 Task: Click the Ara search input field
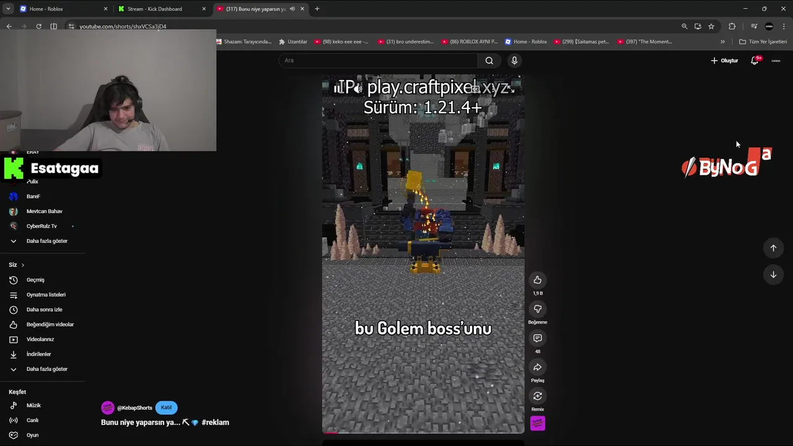tap(378, 60)
